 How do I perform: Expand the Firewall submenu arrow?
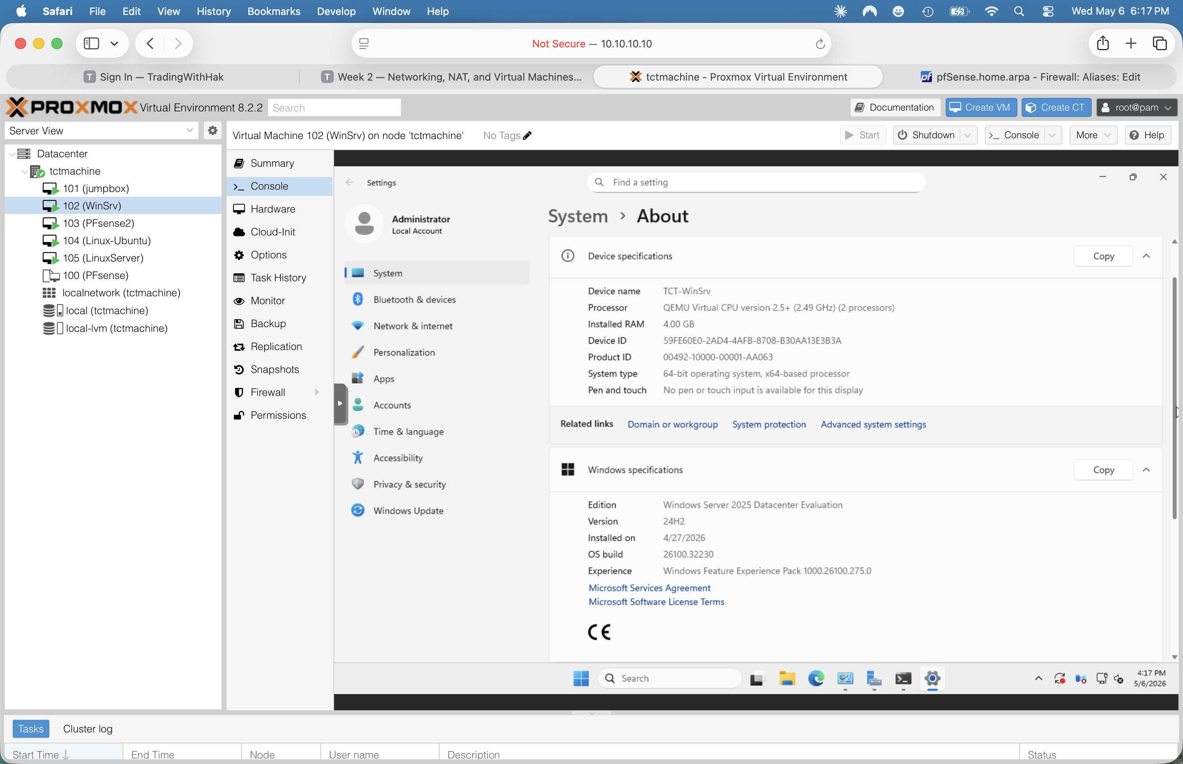317,392
